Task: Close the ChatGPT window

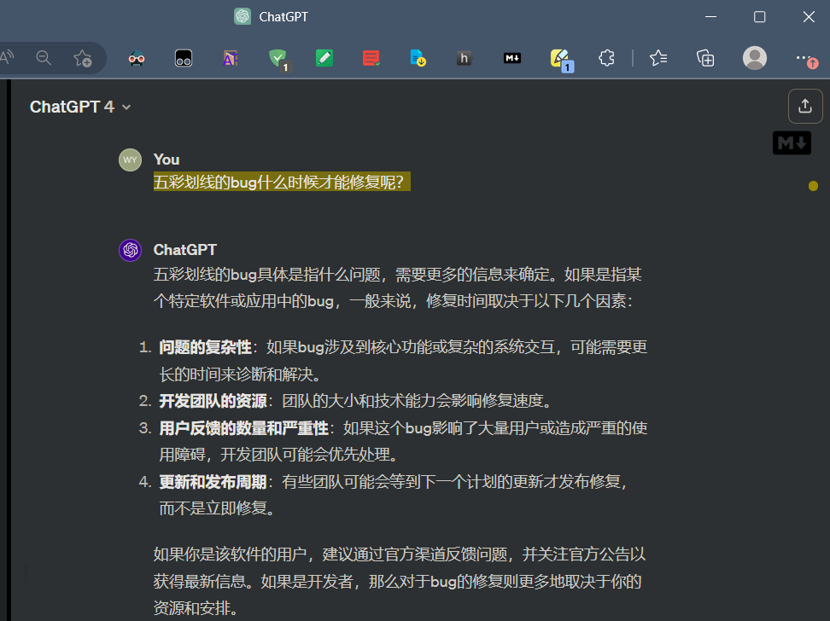Action: coord(809,17)
